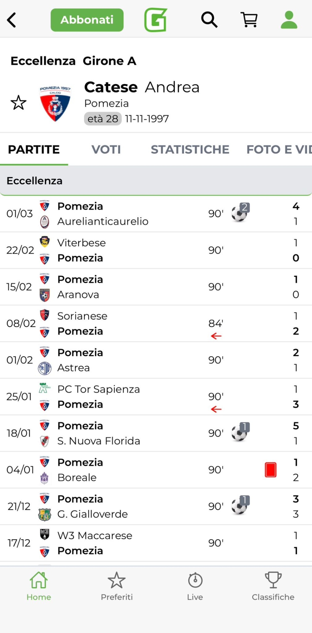Select the PARTITE tab
Image resolution: width=312 pixels, height=633 pixels.
34,150
